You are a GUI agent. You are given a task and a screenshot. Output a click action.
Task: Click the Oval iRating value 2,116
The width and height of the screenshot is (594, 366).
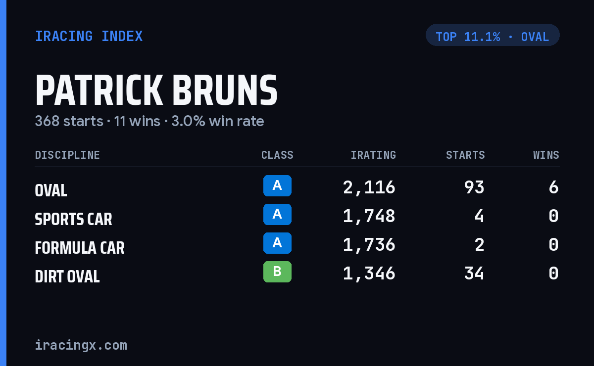tap(369, 187)
